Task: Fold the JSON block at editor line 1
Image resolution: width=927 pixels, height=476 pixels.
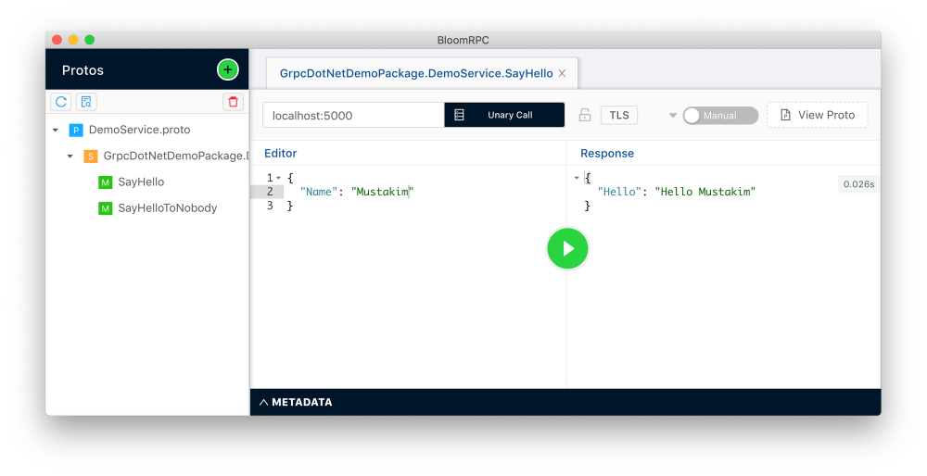Action: coord(278,178)
